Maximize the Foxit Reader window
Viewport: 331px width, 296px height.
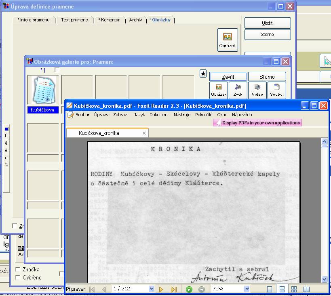(314, 105)
